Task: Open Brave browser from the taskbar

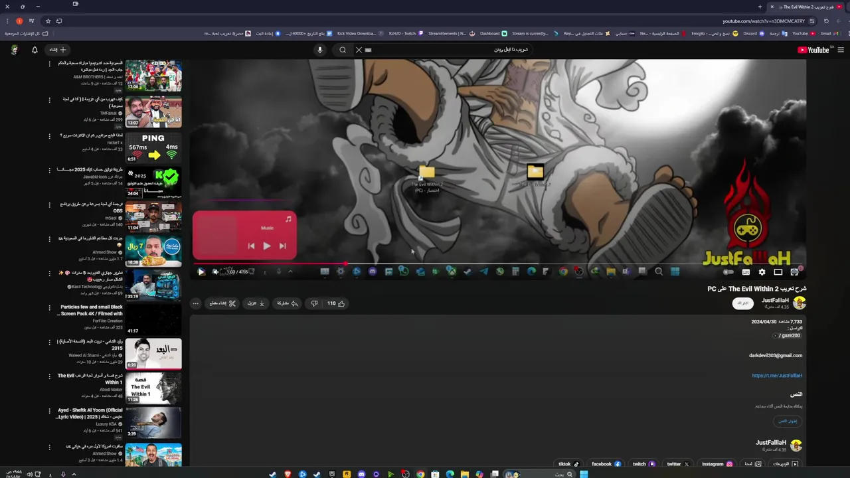Action: (x=288, y=474)
